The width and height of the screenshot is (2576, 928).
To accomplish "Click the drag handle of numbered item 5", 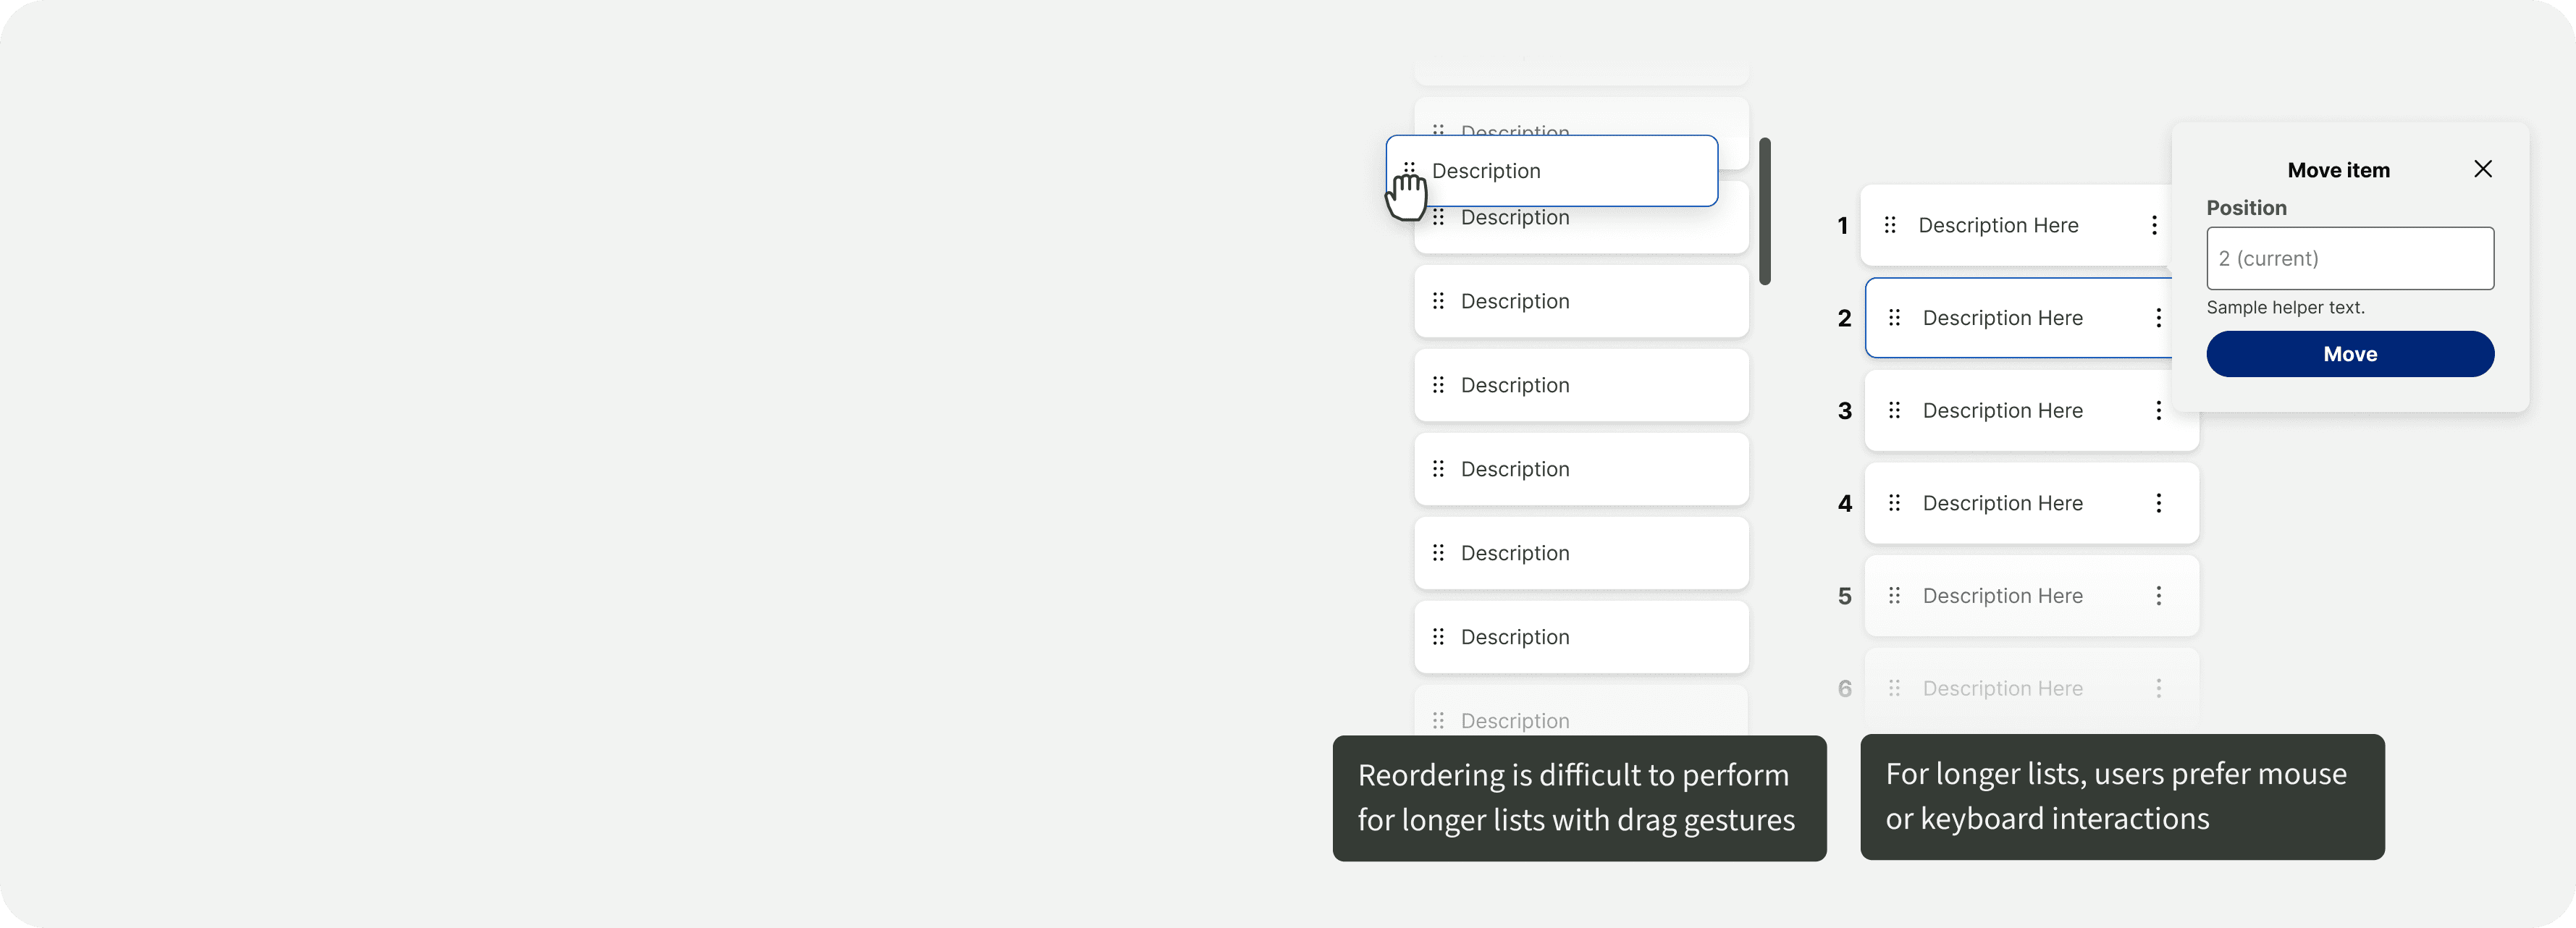I will point(1894,596).
